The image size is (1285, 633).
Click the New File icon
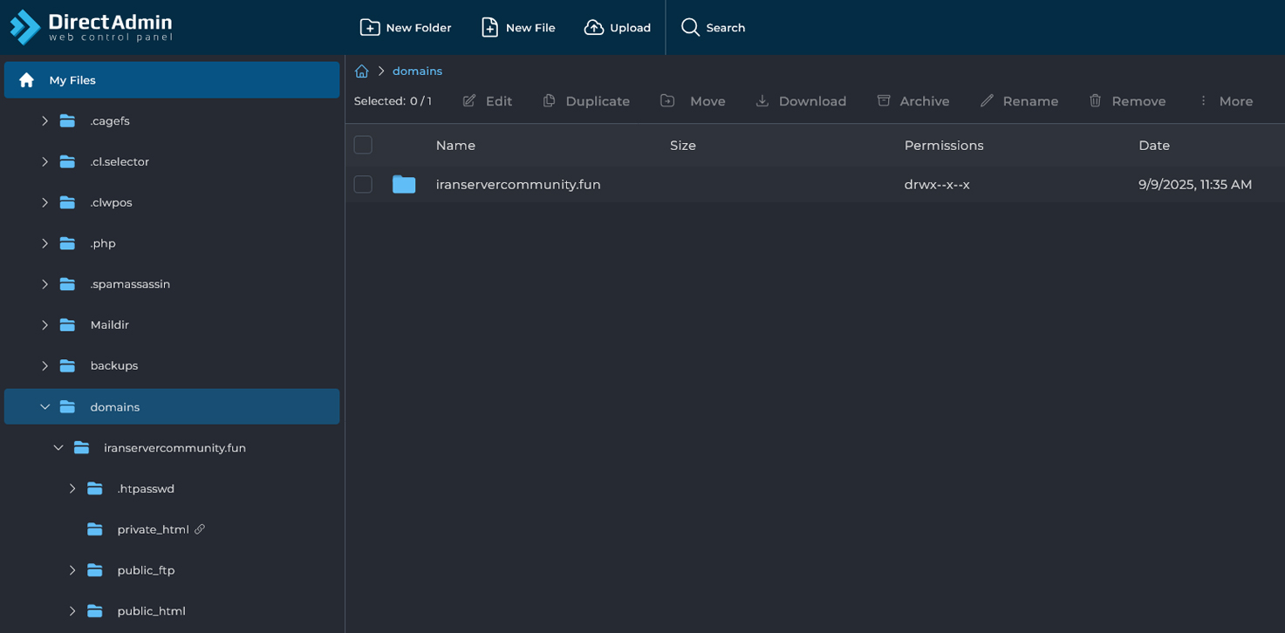click(x=490, y=28)
